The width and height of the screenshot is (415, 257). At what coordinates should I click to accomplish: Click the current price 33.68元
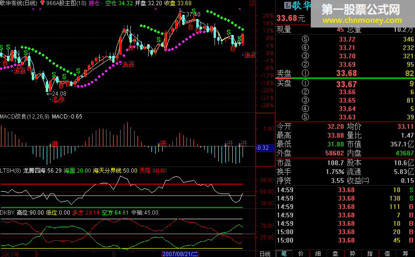(291, 18)
